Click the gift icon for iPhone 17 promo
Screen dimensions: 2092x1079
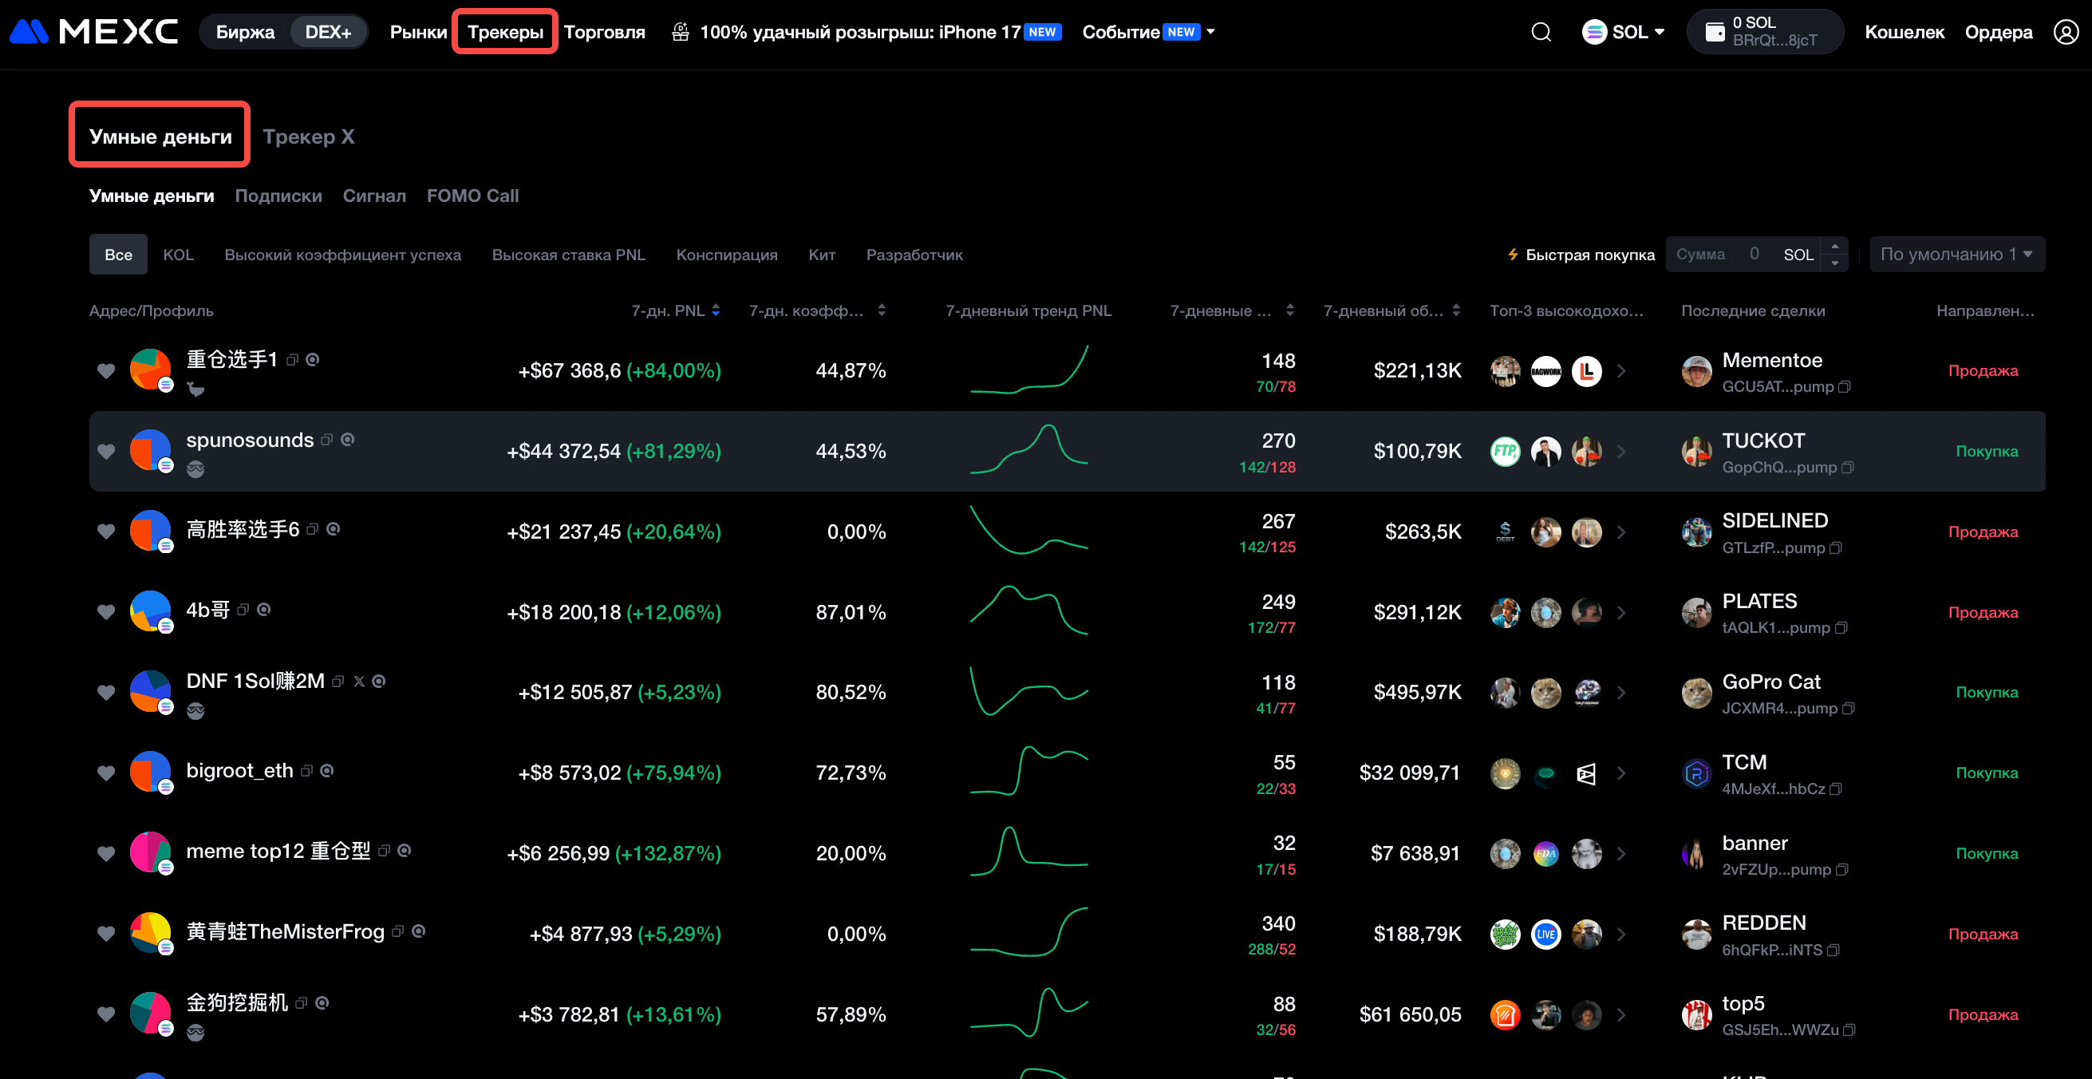pos(681,33)
